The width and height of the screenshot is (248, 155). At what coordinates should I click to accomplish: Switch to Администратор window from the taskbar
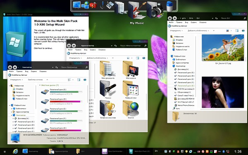[61, 151]
